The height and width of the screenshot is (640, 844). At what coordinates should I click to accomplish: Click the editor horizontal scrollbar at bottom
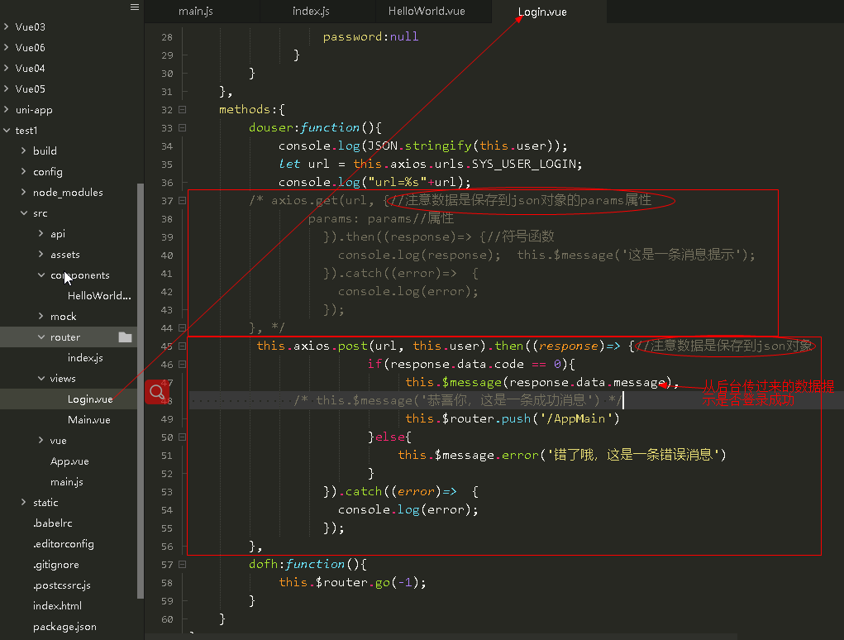(x=441, y=636)
